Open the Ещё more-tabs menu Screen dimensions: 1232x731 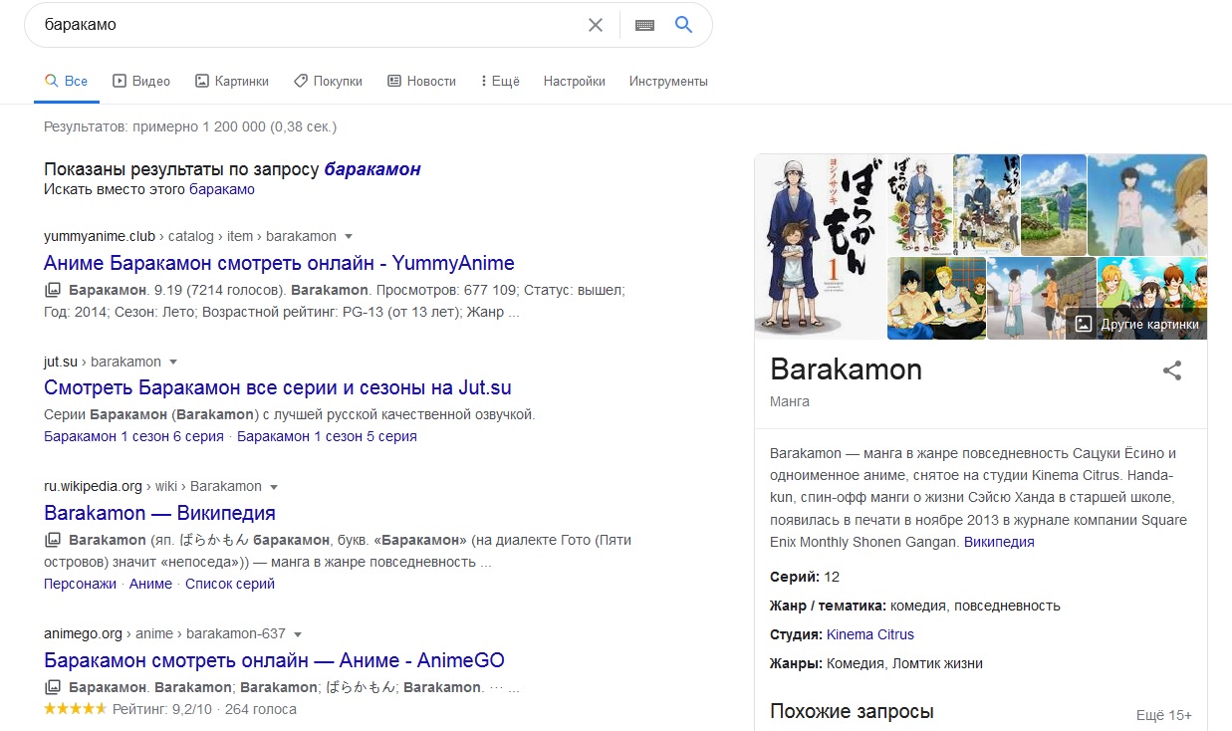point(500,82)
